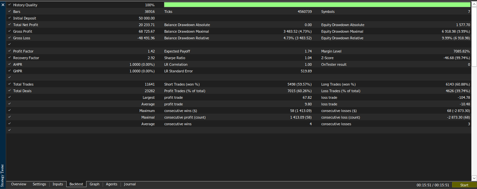
Task: Click the Total Trades value 11641
Action: tap(150, 84)
